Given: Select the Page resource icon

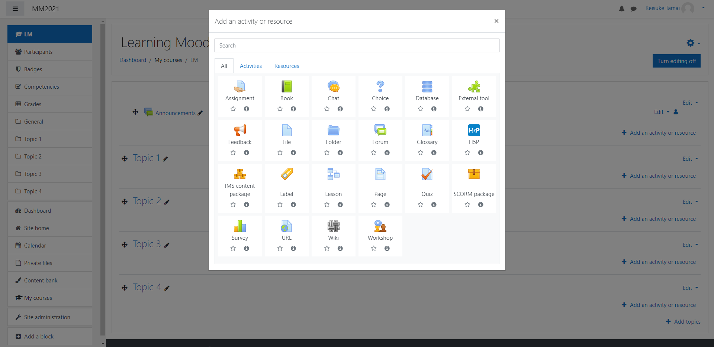Looking at the screenshot, I should click(x=380, y=174).
